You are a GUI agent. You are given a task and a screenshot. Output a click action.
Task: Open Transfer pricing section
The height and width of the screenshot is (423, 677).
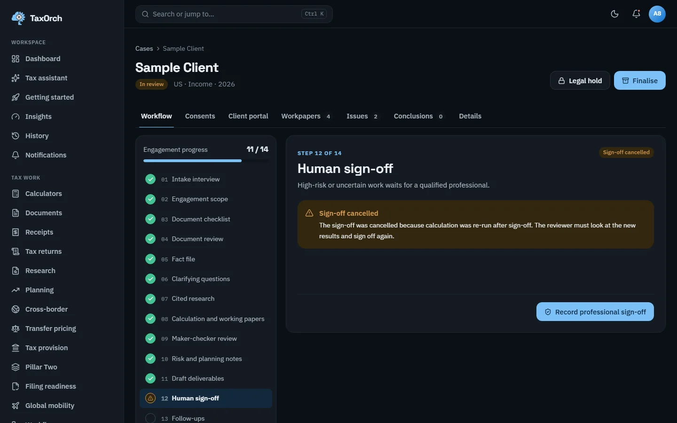[62, 329]
